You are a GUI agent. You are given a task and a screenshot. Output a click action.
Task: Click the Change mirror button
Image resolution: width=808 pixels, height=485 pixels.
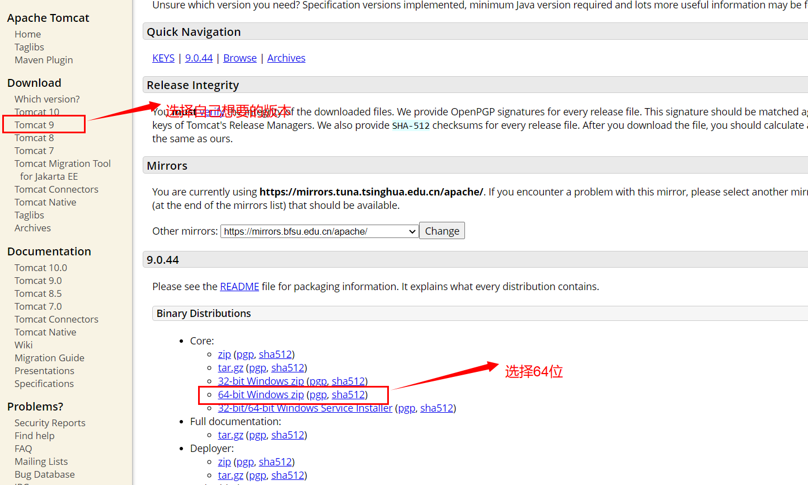442,231
